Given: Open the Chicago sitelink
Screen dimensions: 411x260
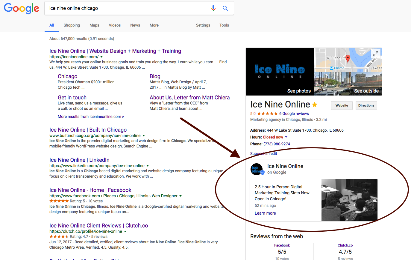Looking at the screenshot, I should coord(68,76).
